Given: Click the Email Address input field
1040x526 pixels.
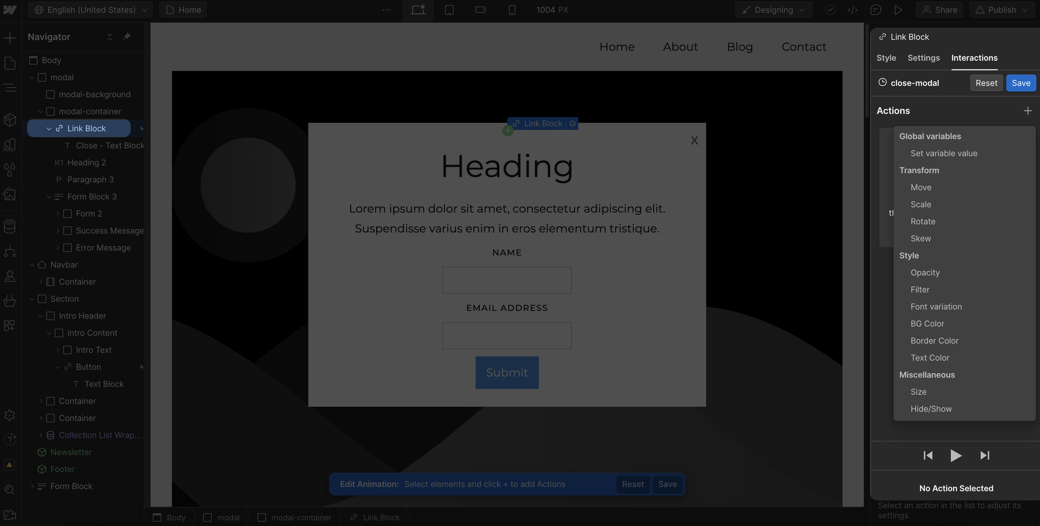Looking at the screenshot, I should pos(507,336).
